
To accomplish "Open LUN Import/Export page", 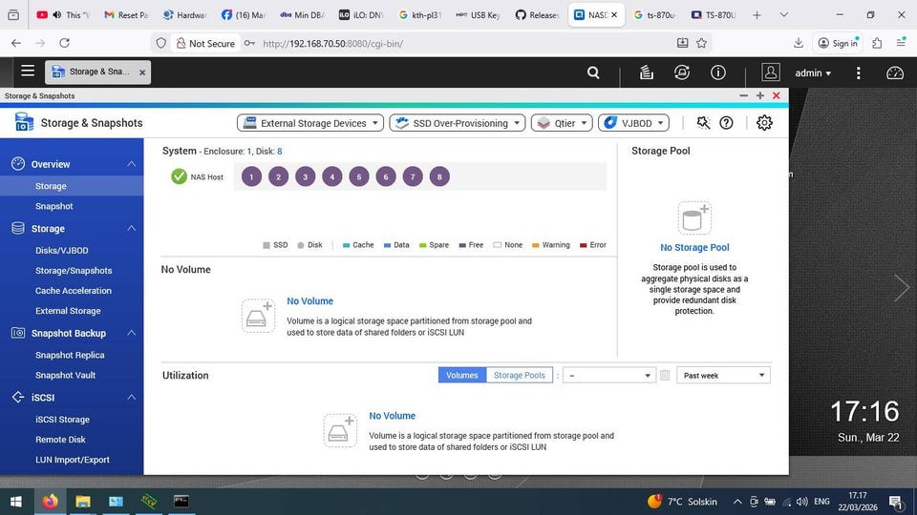I will tap(72, 460).
